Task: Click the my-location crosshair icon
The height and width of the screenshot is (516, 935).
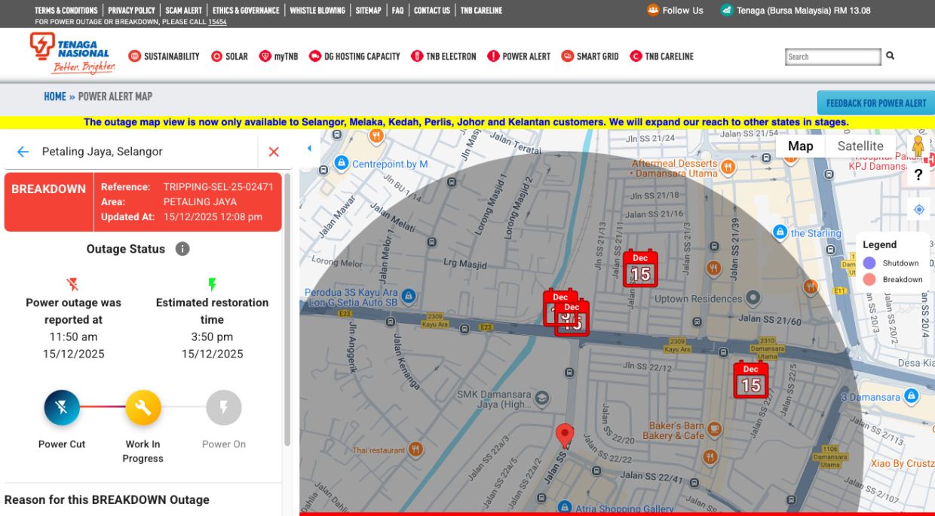Action: pos(918,209)
